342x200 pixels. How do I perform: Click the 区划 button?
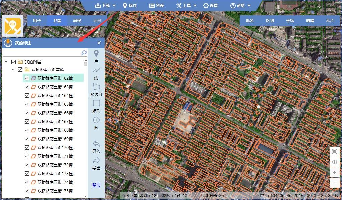(x=270, y=20)
